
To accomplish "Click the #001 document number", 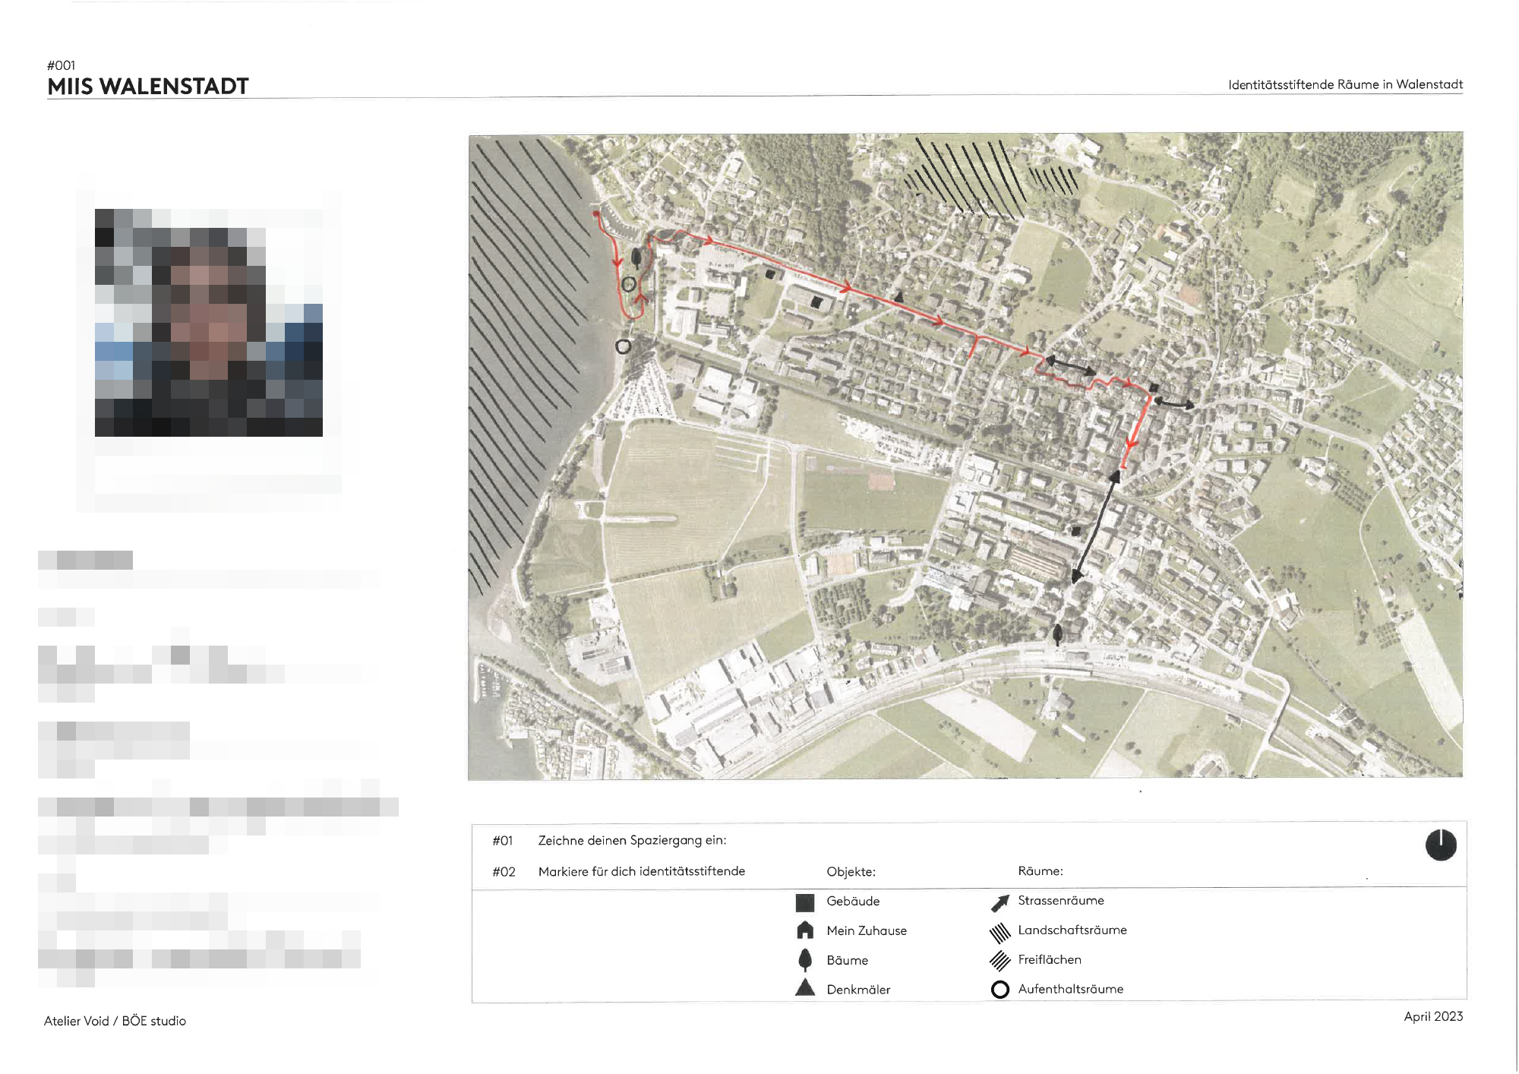I will pyautogui.click(x=61, y=65).
